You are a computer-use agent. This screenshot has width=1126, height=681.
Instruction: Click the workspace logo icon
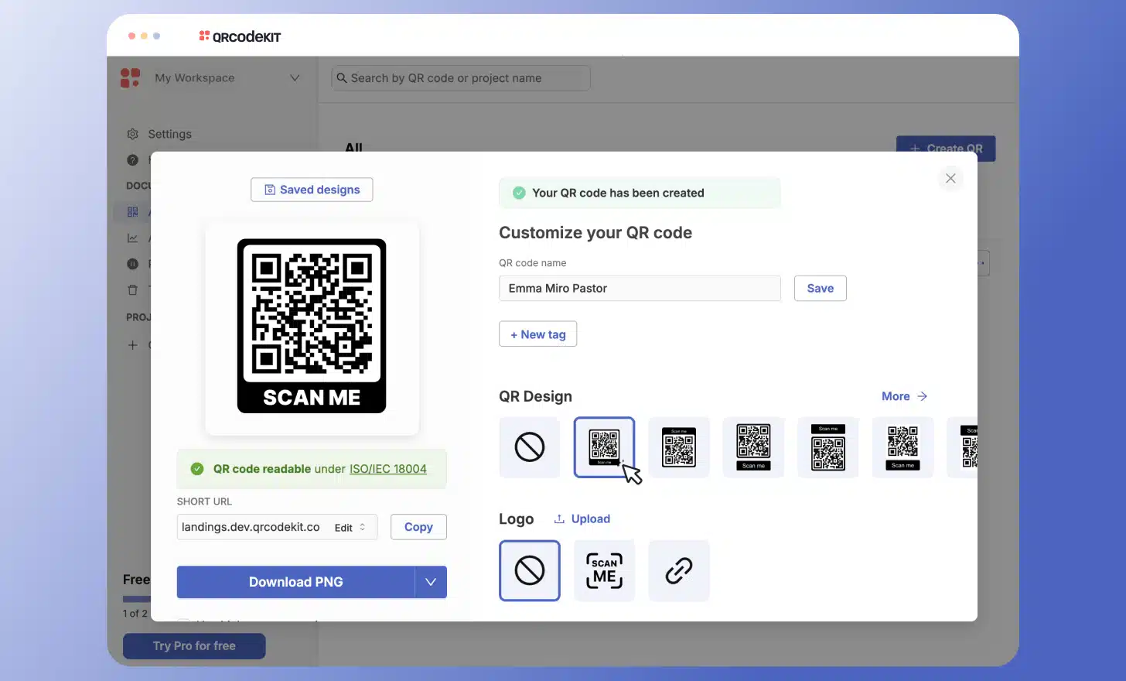tap(130, 77)
